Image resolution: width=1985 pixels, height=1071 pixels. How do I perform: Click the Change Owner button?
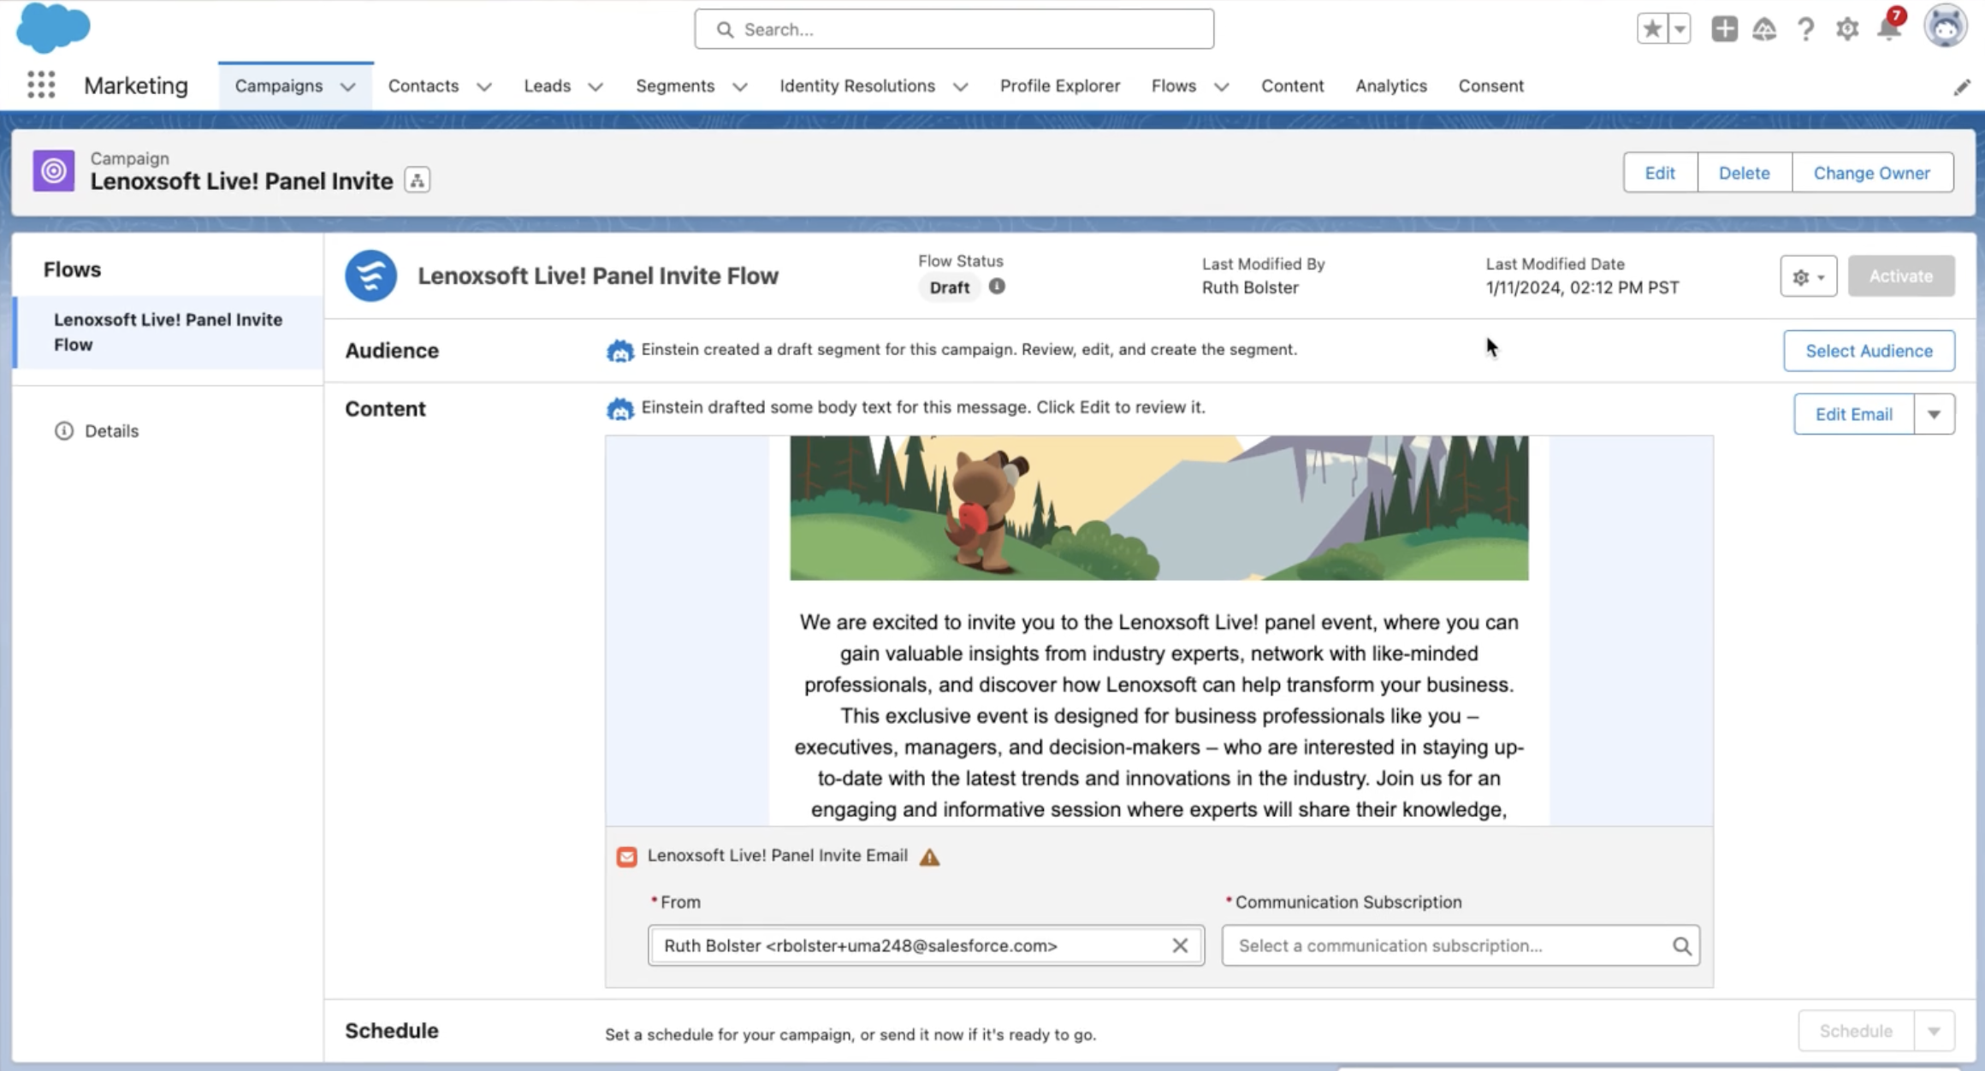tap(1872, 173)
